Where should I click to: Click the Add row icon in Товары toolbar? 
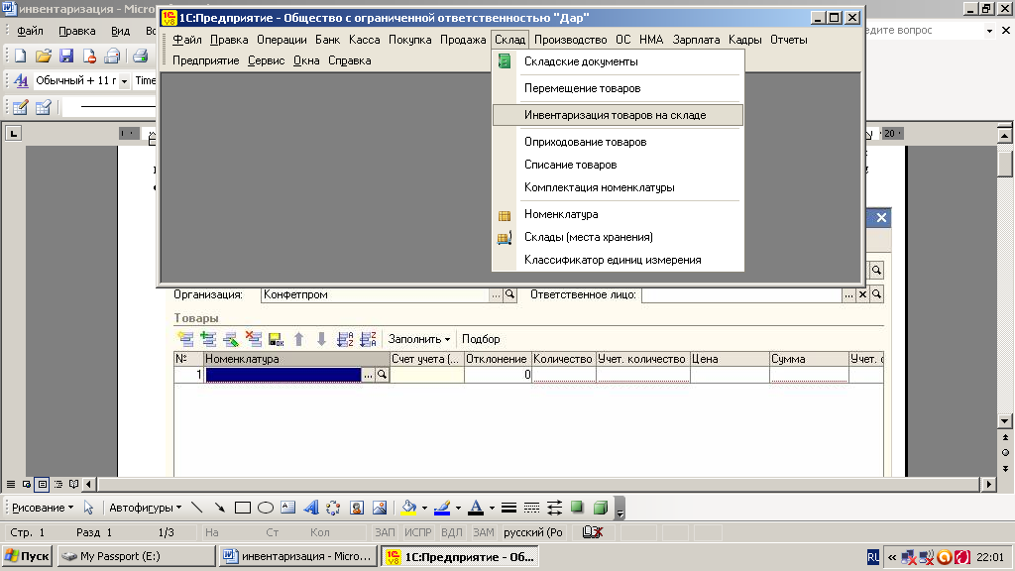pos(185,339)
